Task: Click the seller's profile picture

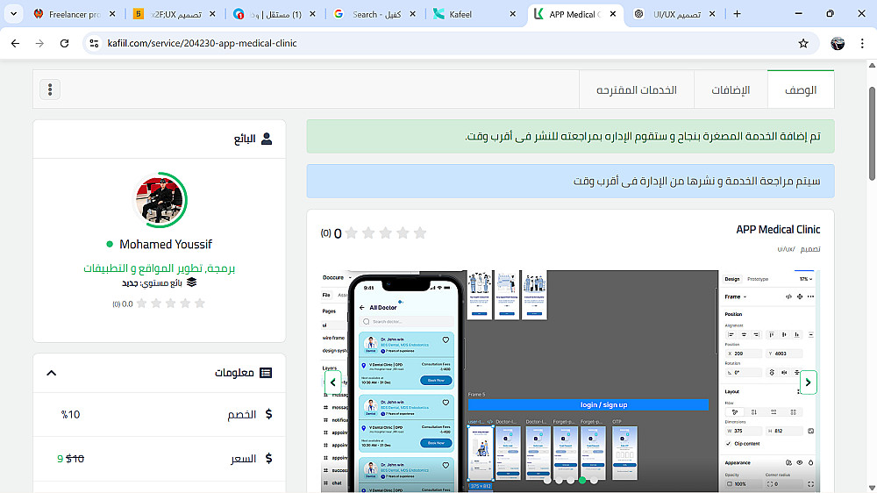Action: 160,200
